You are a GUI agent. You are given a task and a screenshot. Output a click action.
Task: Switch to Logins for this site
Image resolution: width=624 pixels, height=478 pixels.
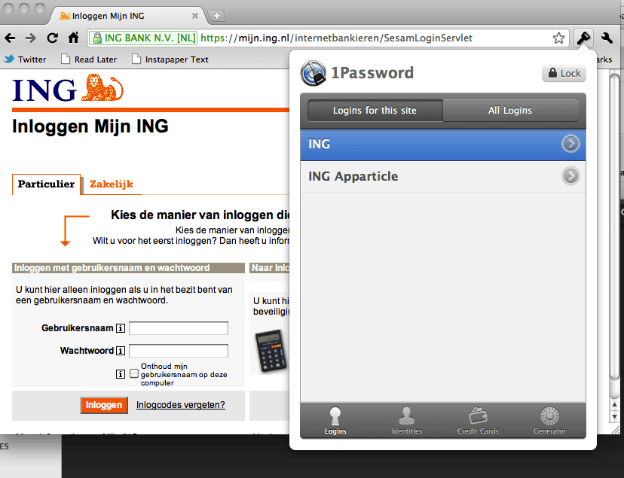pyautogui.click(x=375, y=111)
